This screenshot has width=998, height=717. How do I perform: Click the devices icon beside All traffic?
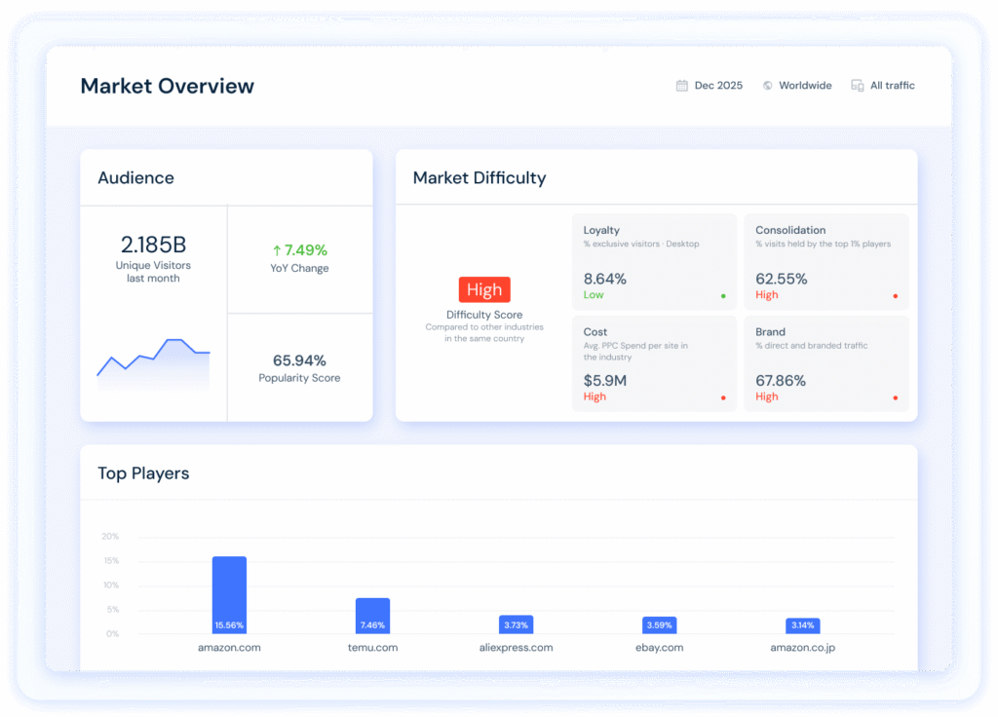[858, 86]
